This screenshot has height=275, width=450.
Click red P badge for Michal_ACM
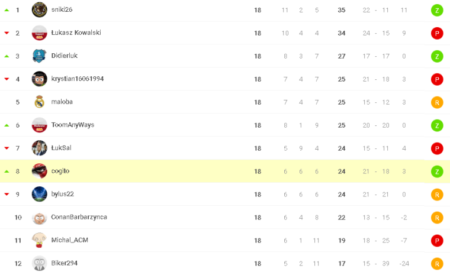437,241
